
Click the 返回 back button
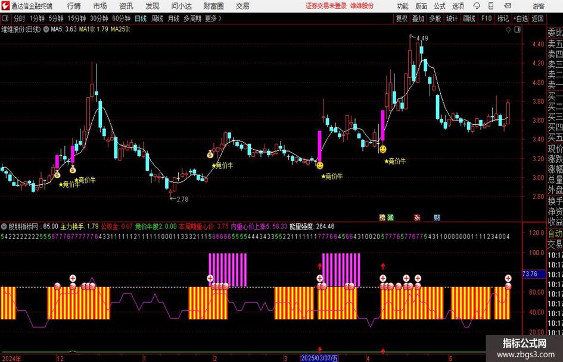(537, 18)
